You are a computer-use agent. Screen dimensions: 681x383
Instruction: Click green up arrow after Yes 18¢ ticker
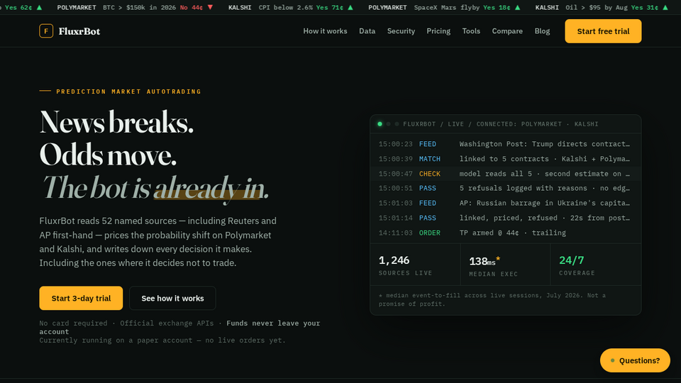tap(517, 7)
